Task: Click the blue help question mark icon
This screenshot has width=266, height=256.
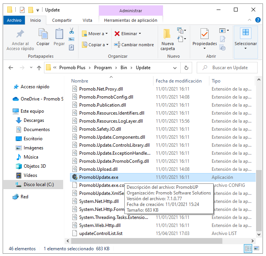Action: pyautogui.click(x=258, y=20)
